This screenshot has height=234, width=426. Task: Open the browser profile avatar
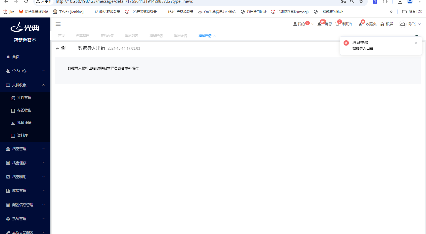pos(410,2)
